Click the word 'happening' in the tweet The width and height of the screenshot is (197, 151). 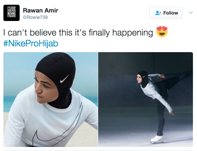click(x=133, y=33)
